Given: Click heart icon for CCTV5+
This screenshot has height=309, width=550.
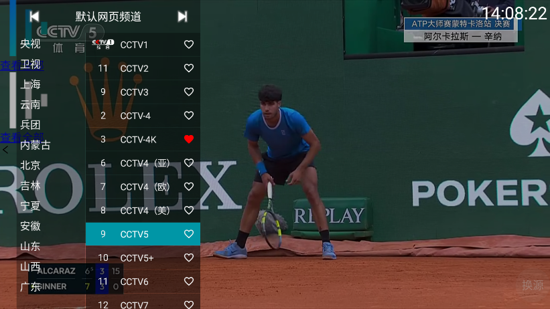Looking at the screenshot, I should (x=189, y=257).
